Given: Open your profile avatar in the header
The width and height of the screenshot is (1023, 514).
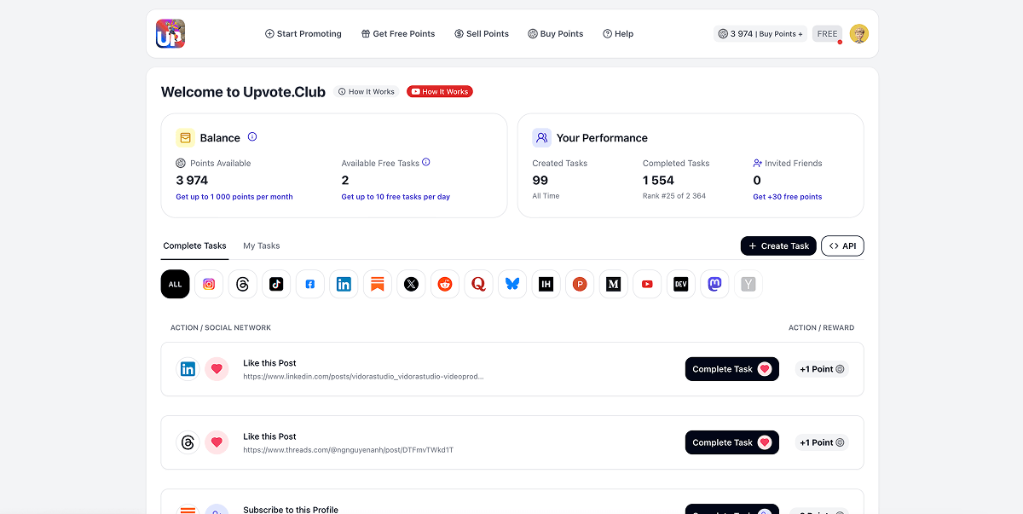Looking at the screenshot, I should [x=859, y=33].
